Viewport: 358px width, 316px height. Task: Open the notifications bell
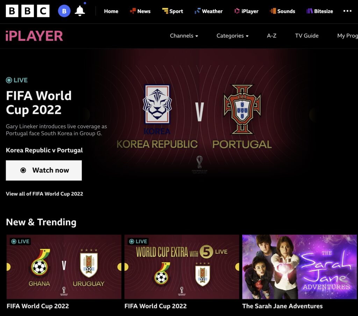coord(80,11)
